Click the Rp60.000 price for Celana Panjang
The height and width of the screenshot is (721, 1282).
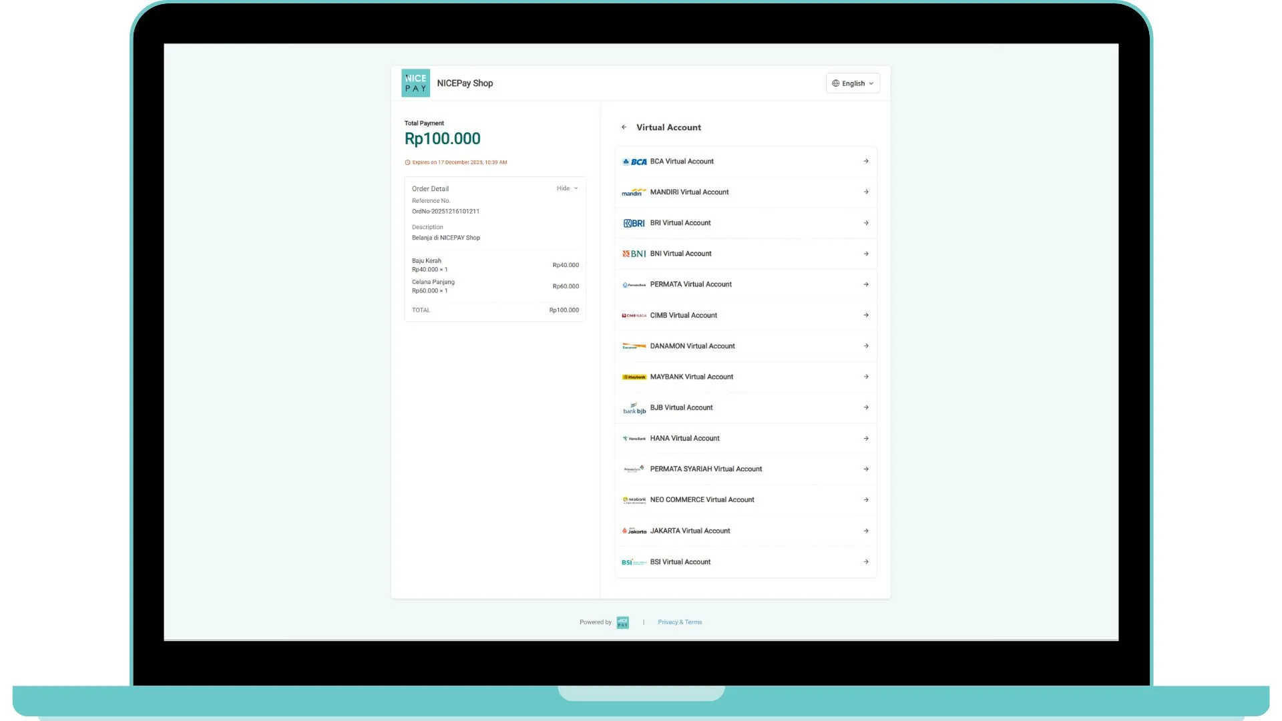coord(566,286)
